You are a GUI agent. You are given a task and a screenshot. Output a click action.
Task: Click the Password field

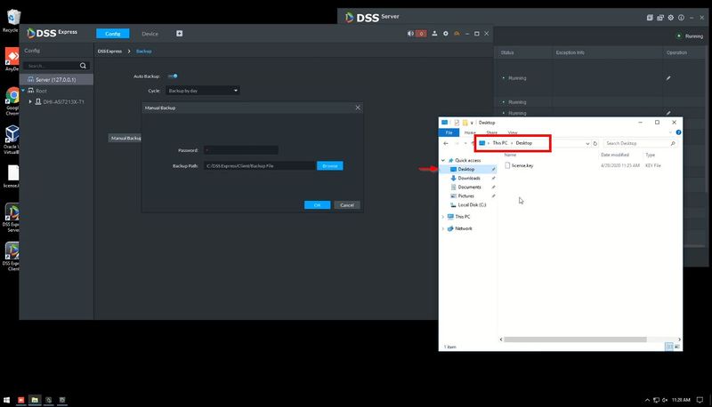[x=240, y=150]
